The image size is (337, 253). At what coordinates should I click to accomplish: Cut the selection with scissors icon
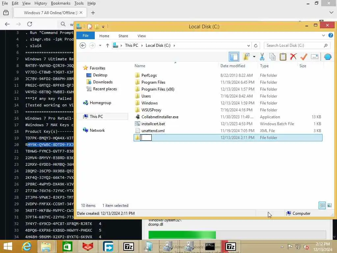pos(262,57)
